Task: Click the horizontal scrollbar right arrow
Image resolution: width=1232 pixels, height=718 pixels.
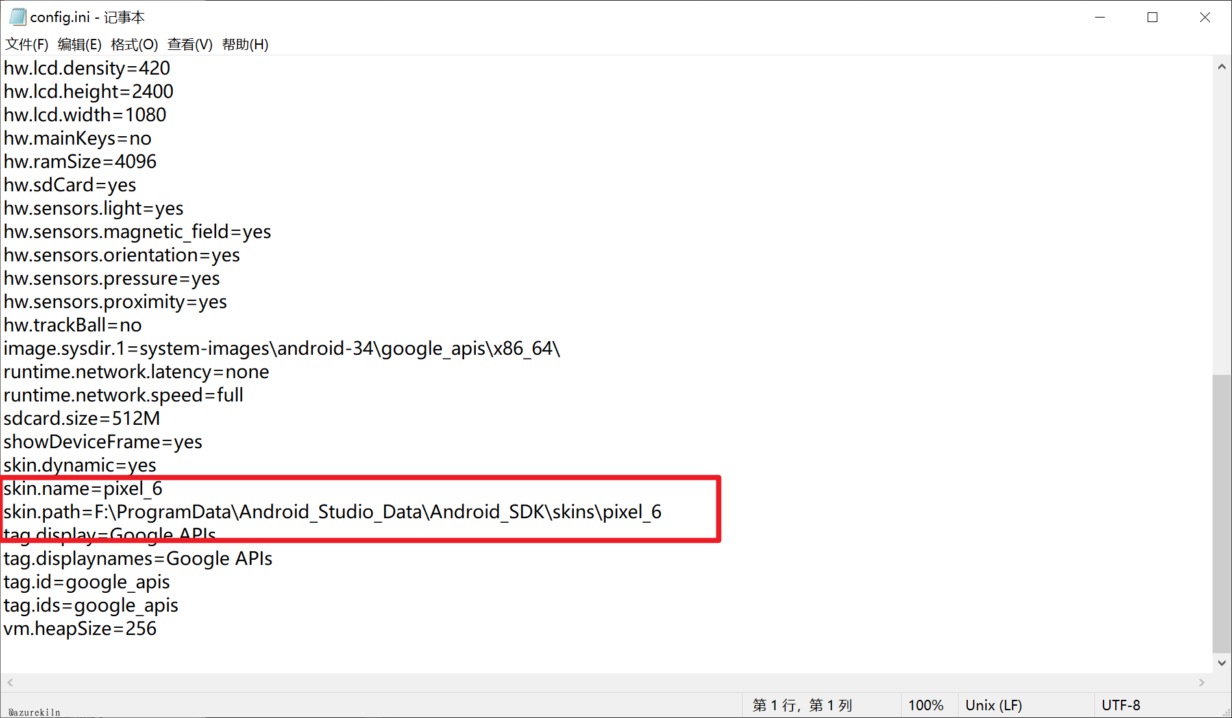Action: point(1201,682)
